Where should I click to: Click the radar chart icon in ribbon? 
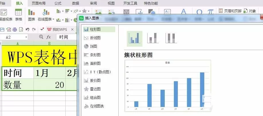(84, 11)
